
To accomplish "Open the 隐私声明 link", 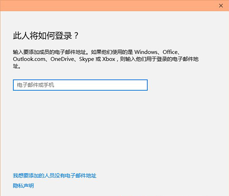I will (23, 186).
